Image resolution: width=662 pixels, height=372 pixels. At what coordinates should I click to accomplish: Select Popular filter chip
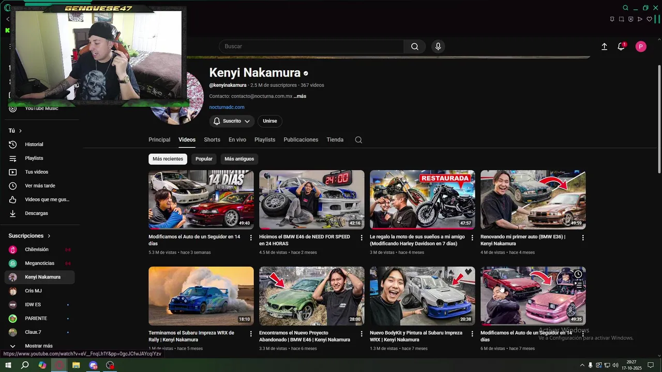point(204,159)
